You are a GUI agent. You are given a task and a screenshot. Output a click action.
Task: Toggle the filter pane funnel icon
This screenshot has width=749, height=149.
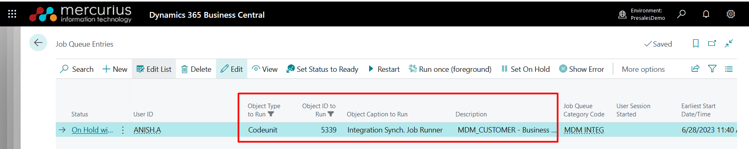(712, 69)
